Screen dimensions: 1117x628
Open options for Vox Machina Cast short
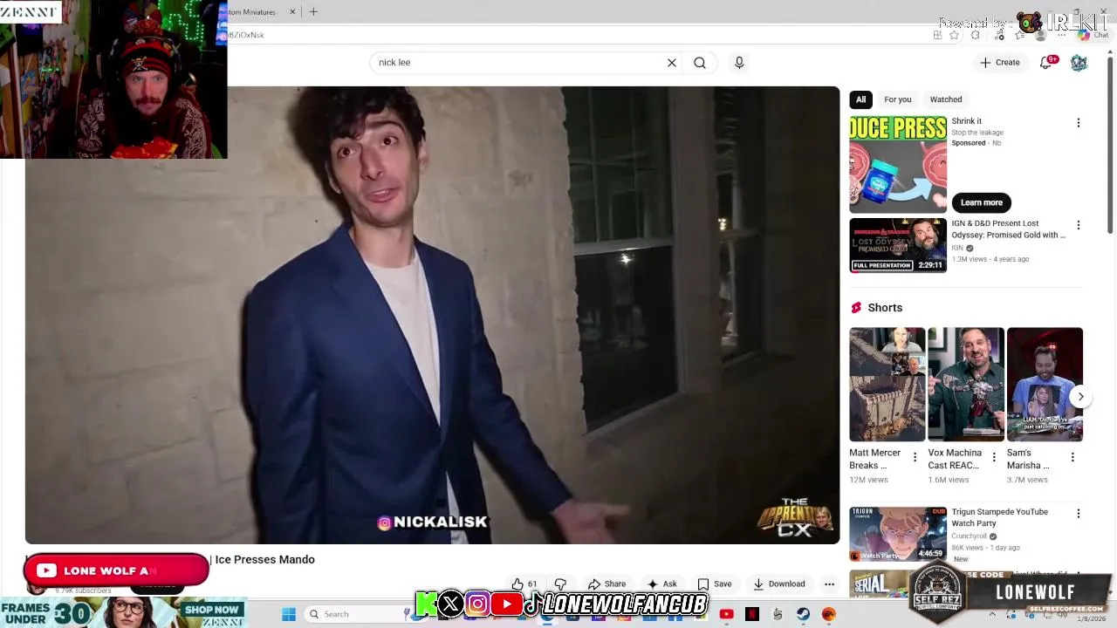click(x=994, y=457)
